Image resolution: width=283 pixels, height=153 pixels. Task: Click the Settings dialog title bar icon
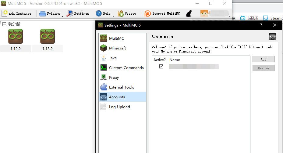click(x=100, y=25)
